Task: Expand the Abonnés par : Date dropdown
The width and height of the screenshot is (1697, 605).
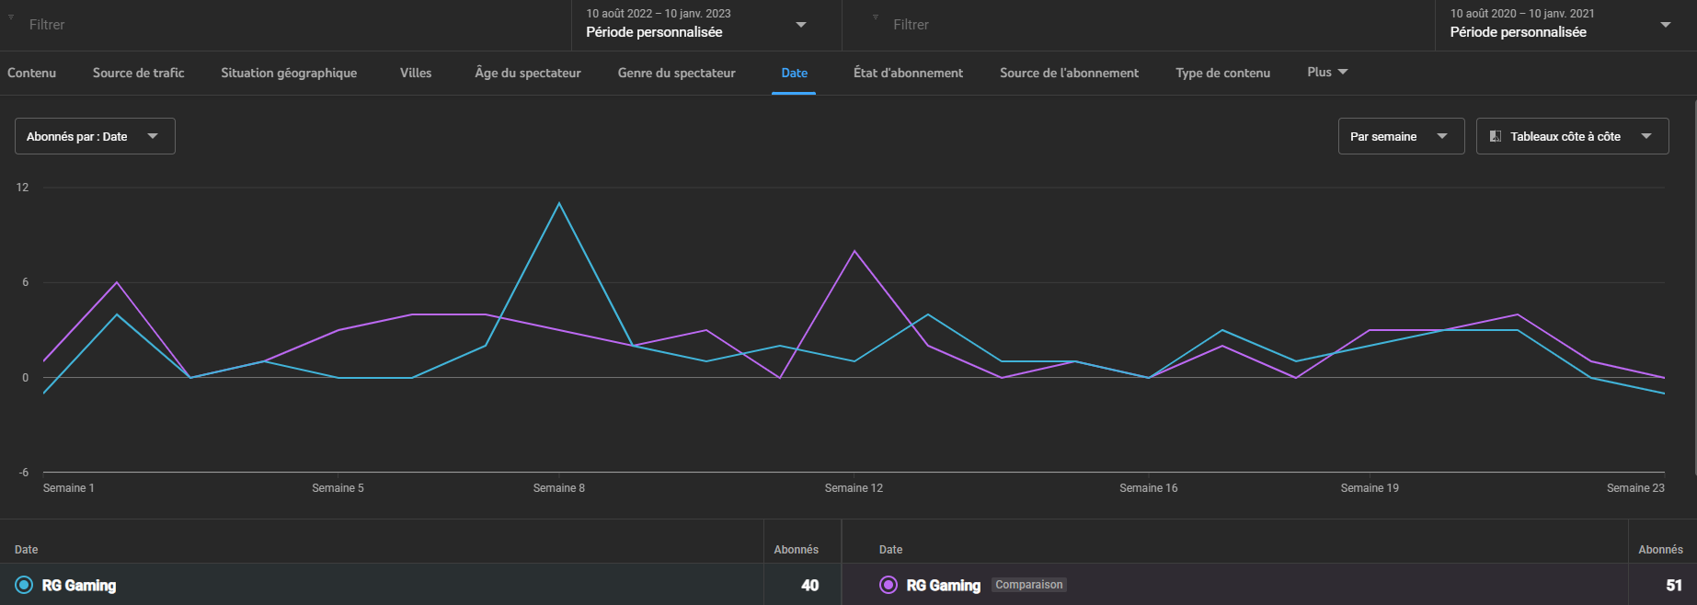Action: [95, 136]
